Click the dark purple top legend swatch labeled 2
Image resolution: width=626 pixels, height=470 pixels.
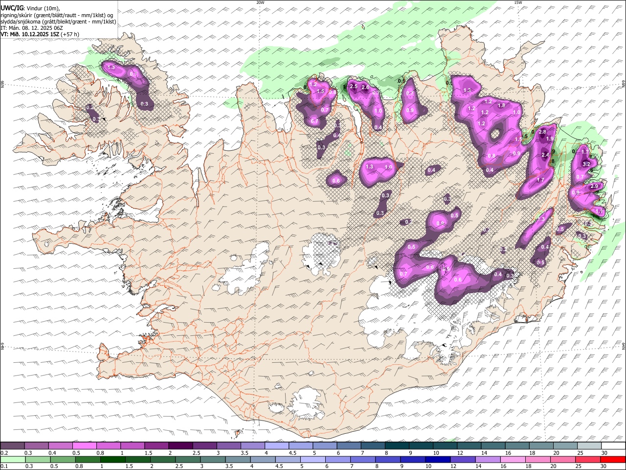coord(180,446)
